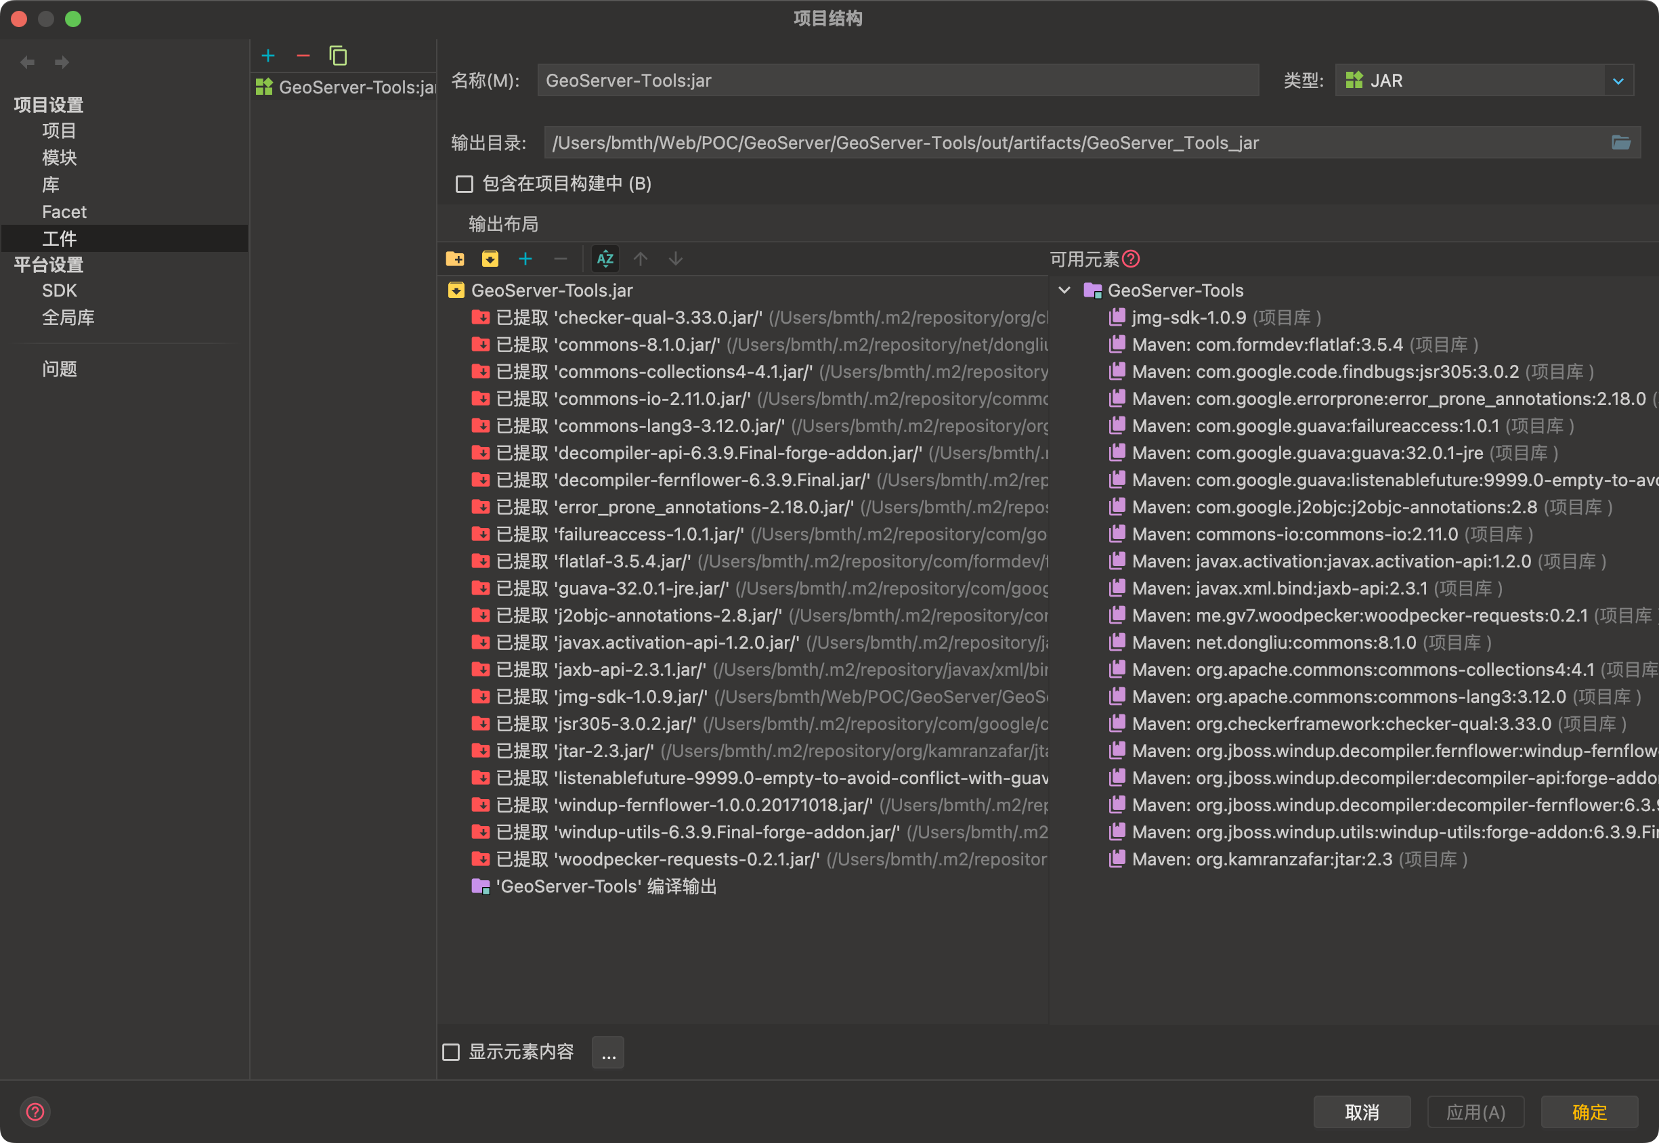
Task: Open the dialog help button
Action: tap(35, 1111)
